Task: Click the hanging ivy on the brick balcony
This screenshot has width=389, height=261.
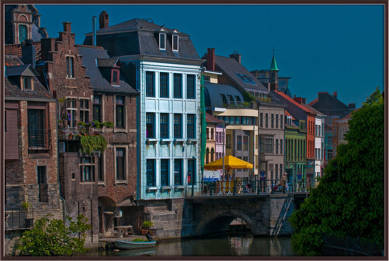Action: 93,143
